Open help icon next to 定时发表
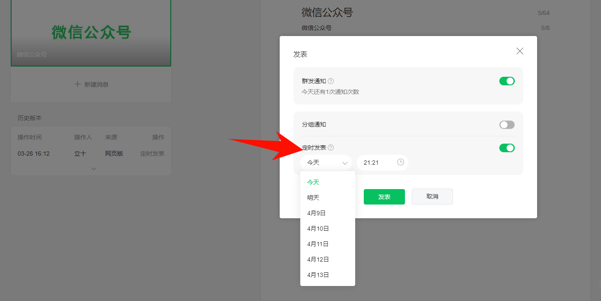601x301 pixels. coord(331,147)
